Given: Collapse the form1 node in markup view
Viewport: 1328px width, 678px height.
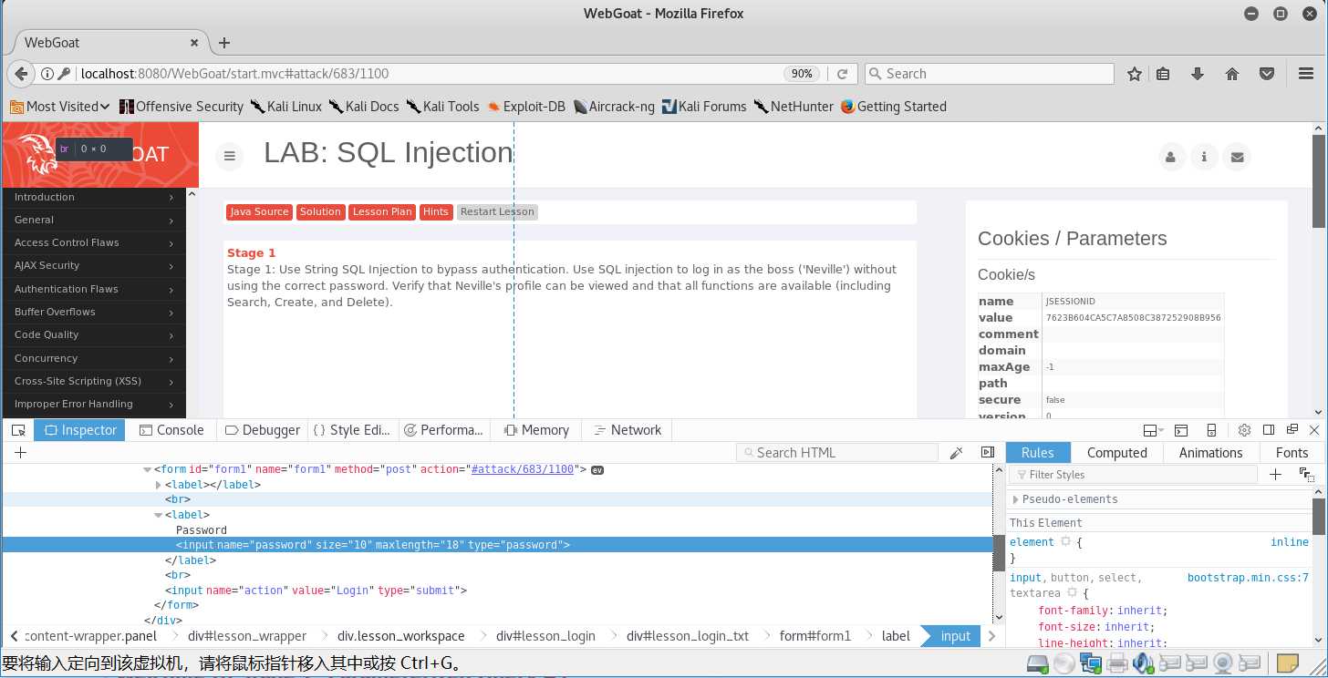Looking at the screenshot, I should [148, 470].
